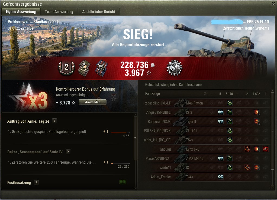Click the vehicle list scroll-down arrow

[x=273, y=186]
